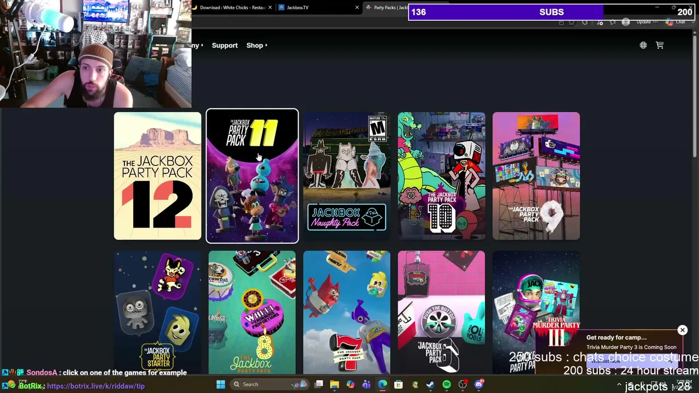Open the botrix.live tip link
699x393 pixels.
click(x=96, y=386)
